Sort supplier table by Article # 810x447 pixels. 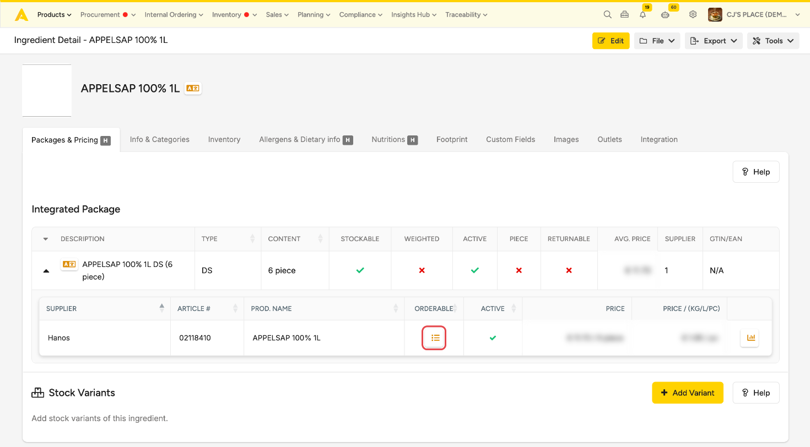(x=207, y=309)
